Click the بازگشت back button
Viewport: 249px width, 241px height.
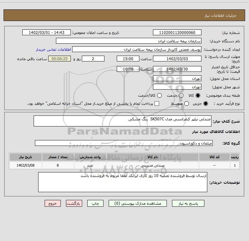[74, 203]
